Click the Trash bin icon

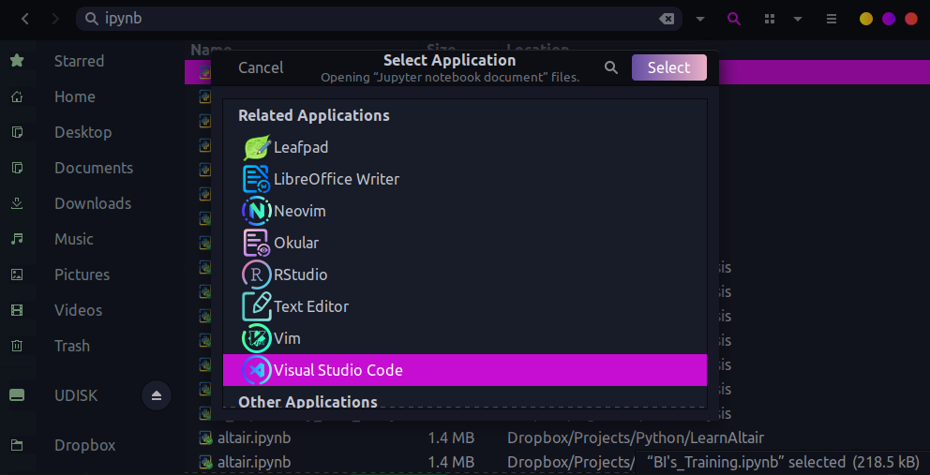coord(17,346)
